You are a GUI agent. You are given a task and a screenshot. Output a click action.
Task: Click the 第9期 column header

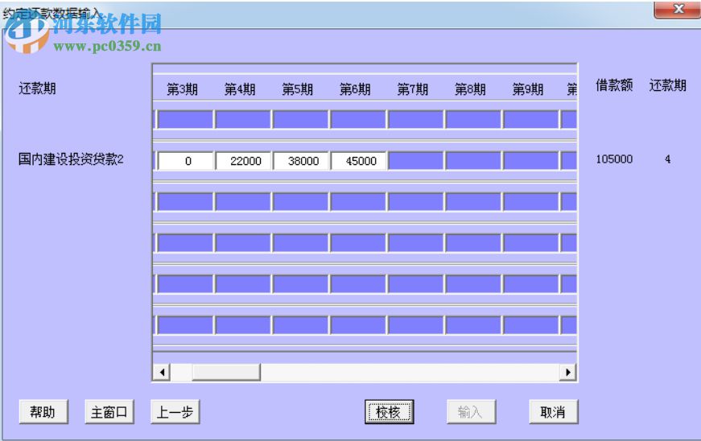click(x=529, y=89)
